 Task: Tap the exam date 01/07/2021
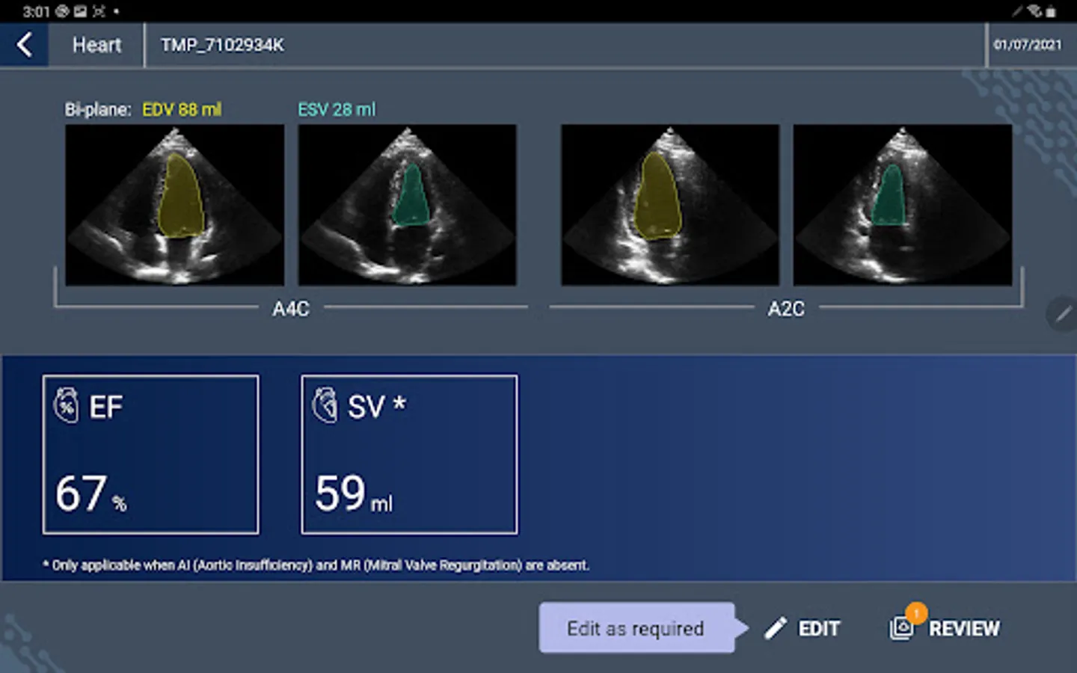1028,45
